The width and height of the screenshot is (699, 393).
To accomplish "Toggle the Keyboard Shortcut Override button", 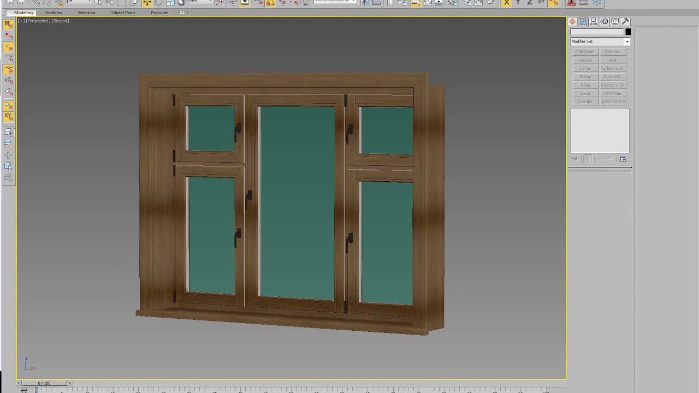I will pos(245,3).
